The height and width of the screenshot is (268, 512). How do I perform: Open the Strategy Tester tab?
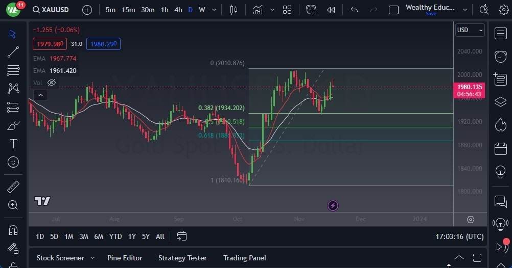coord(182,258)
